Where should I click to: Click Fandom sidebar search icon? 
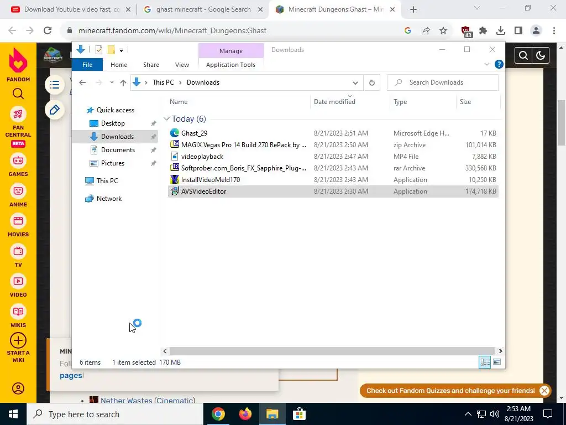coord(18,94)
